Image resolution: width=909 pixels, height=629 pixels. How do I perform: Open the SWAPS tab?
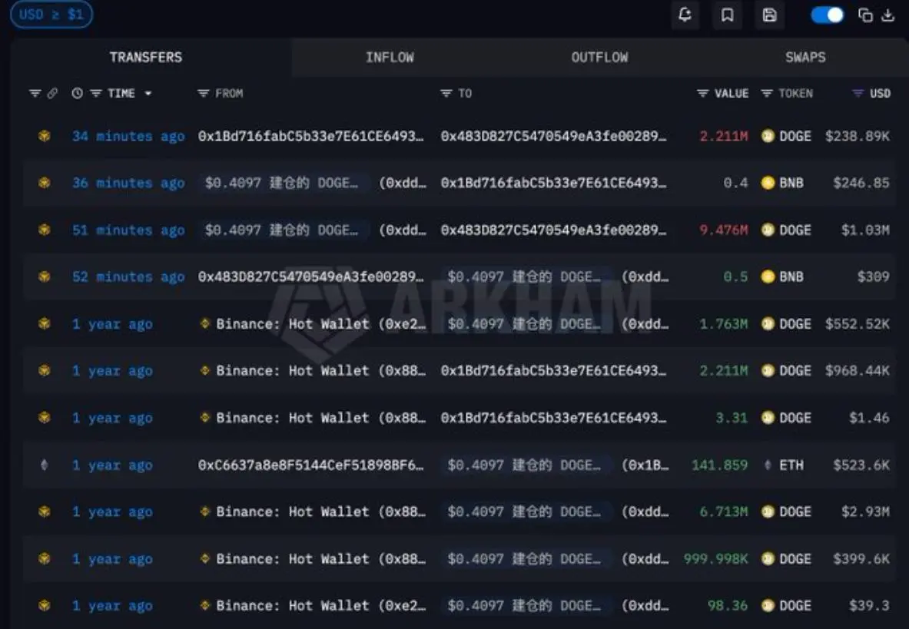(805, 58)
